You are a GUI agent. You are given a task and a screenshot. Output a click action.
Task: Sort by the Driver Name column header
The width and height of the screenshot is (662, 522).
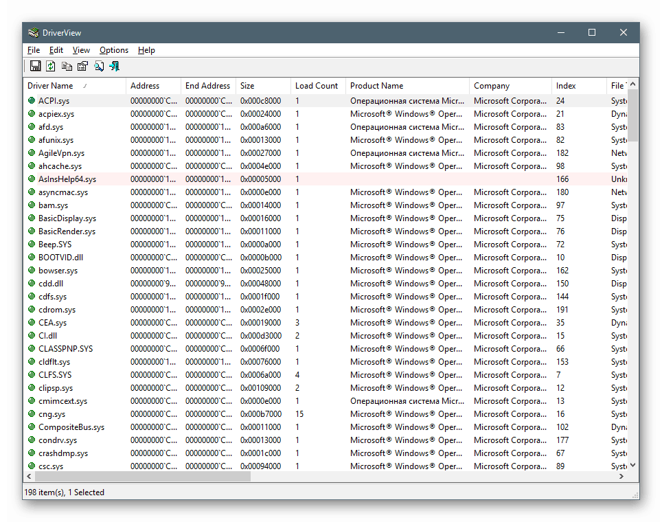click(50, 86)
